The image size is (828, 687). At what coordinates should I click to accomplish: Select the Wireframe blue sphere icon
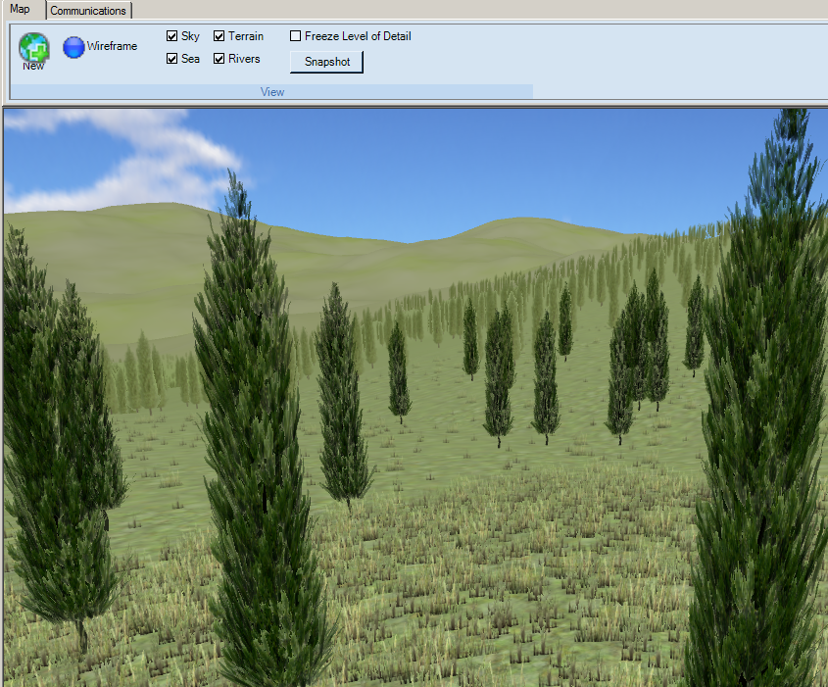point(73,46)
